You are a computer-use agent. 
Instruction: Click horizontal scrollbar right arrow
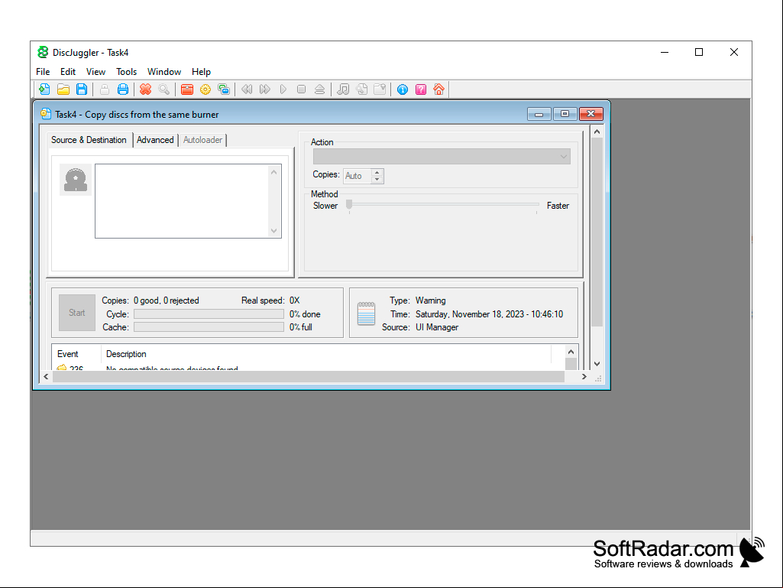584,376
